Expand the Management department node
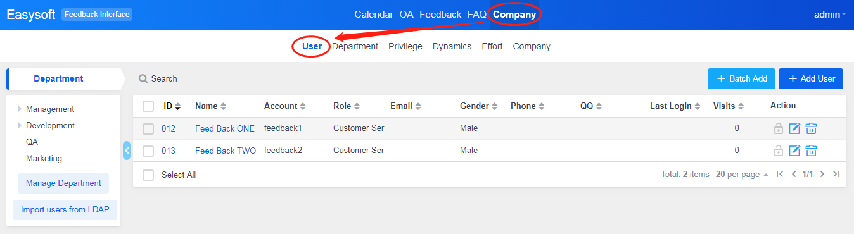Image resolution: width=854 pixels, height=234 pixels. tap(19, 109)
